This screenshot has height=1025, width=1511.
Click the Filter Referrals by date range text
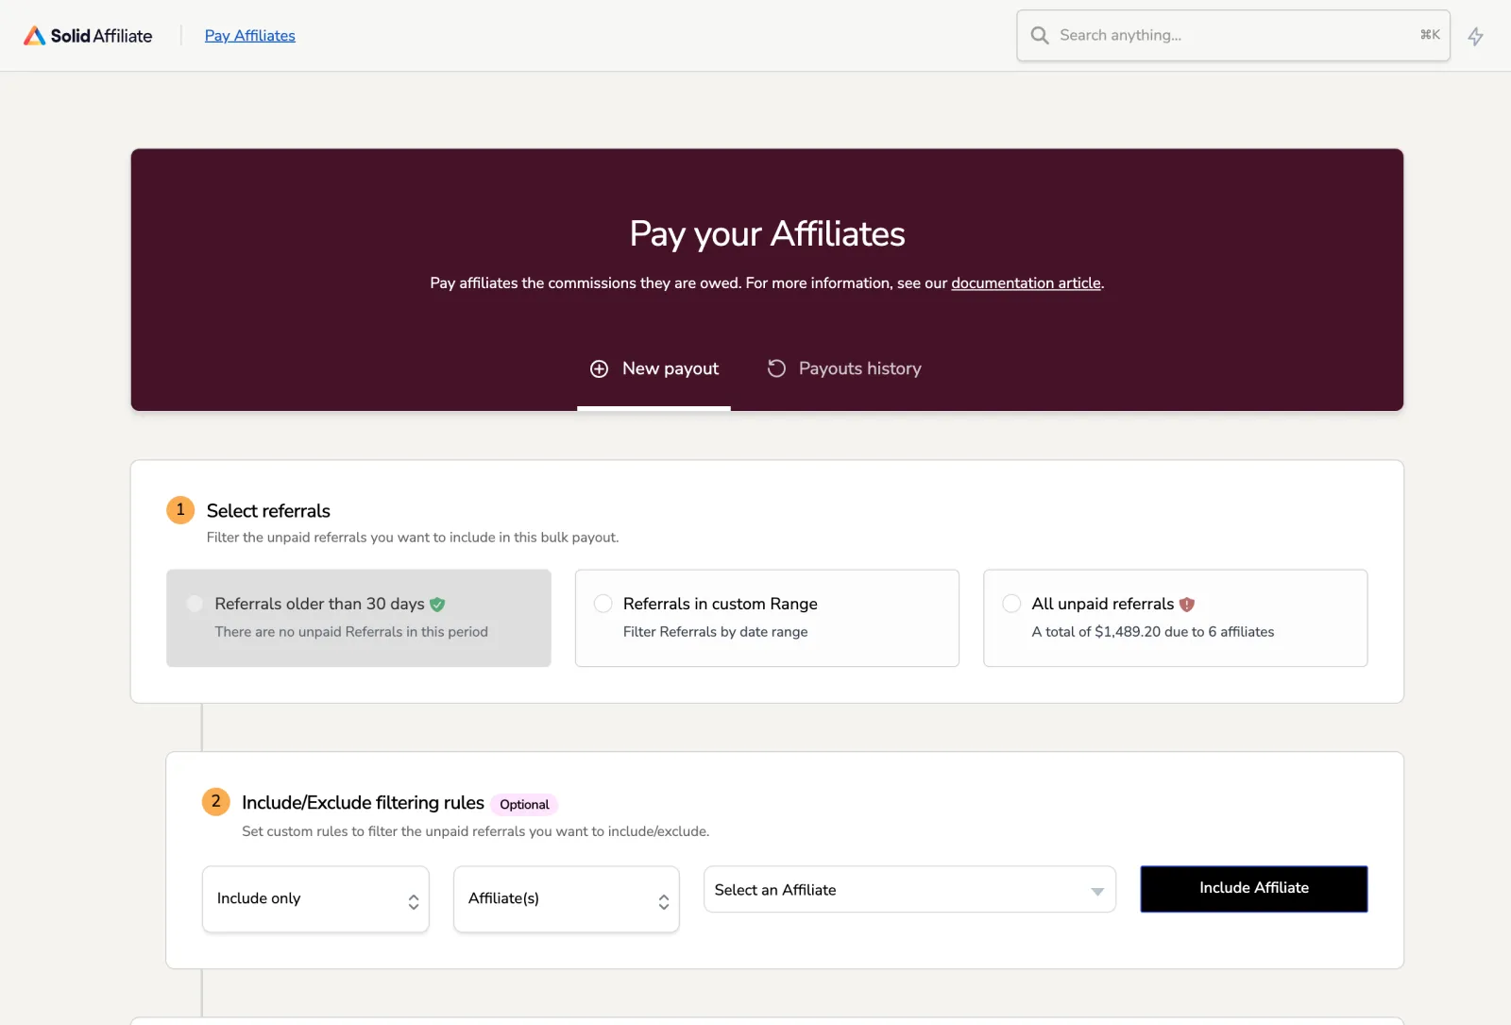pyautogui.click(x=715, y=632)
